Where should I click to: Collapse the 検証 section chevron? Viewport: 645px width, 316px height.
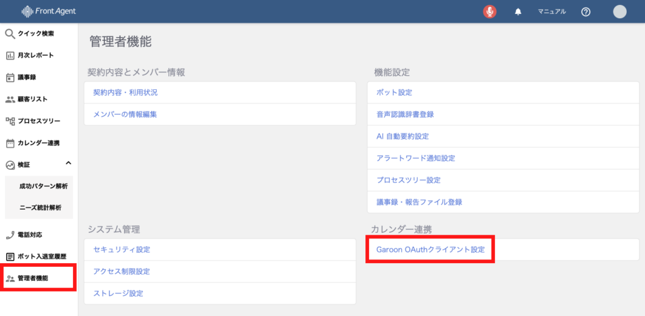tap(69, 164)
